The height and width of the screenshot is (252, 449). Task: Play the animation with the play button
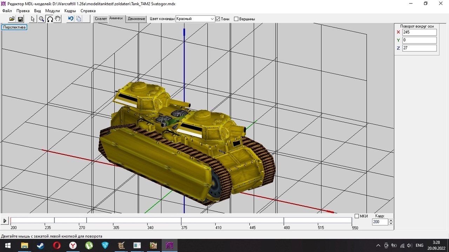pyautogui.click(x=5, y=221)
